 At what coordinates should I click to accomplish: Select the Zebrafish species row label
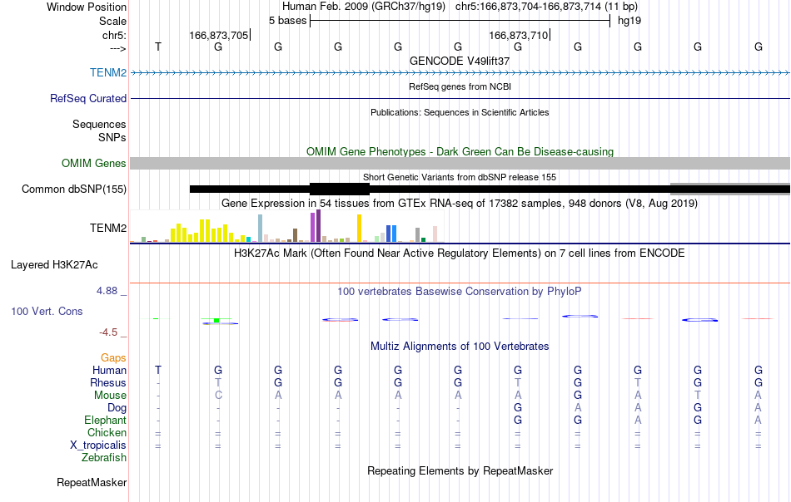tap(104, 458)
